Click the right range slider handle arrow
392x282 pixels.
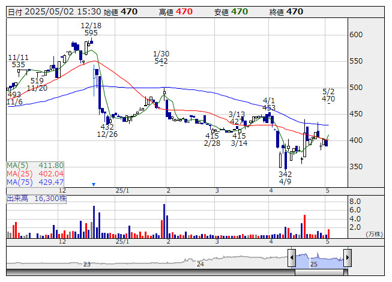click(348, 257)
